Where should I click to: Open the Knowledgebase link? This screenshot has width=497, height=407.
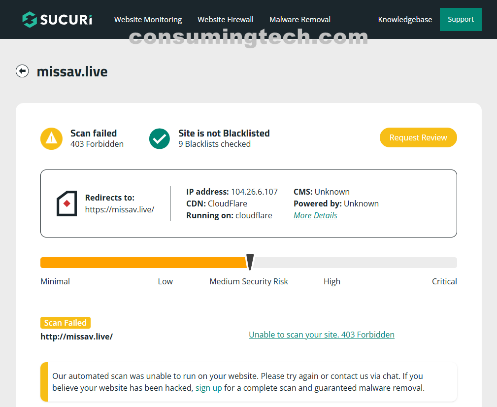(x=405, y=20)
